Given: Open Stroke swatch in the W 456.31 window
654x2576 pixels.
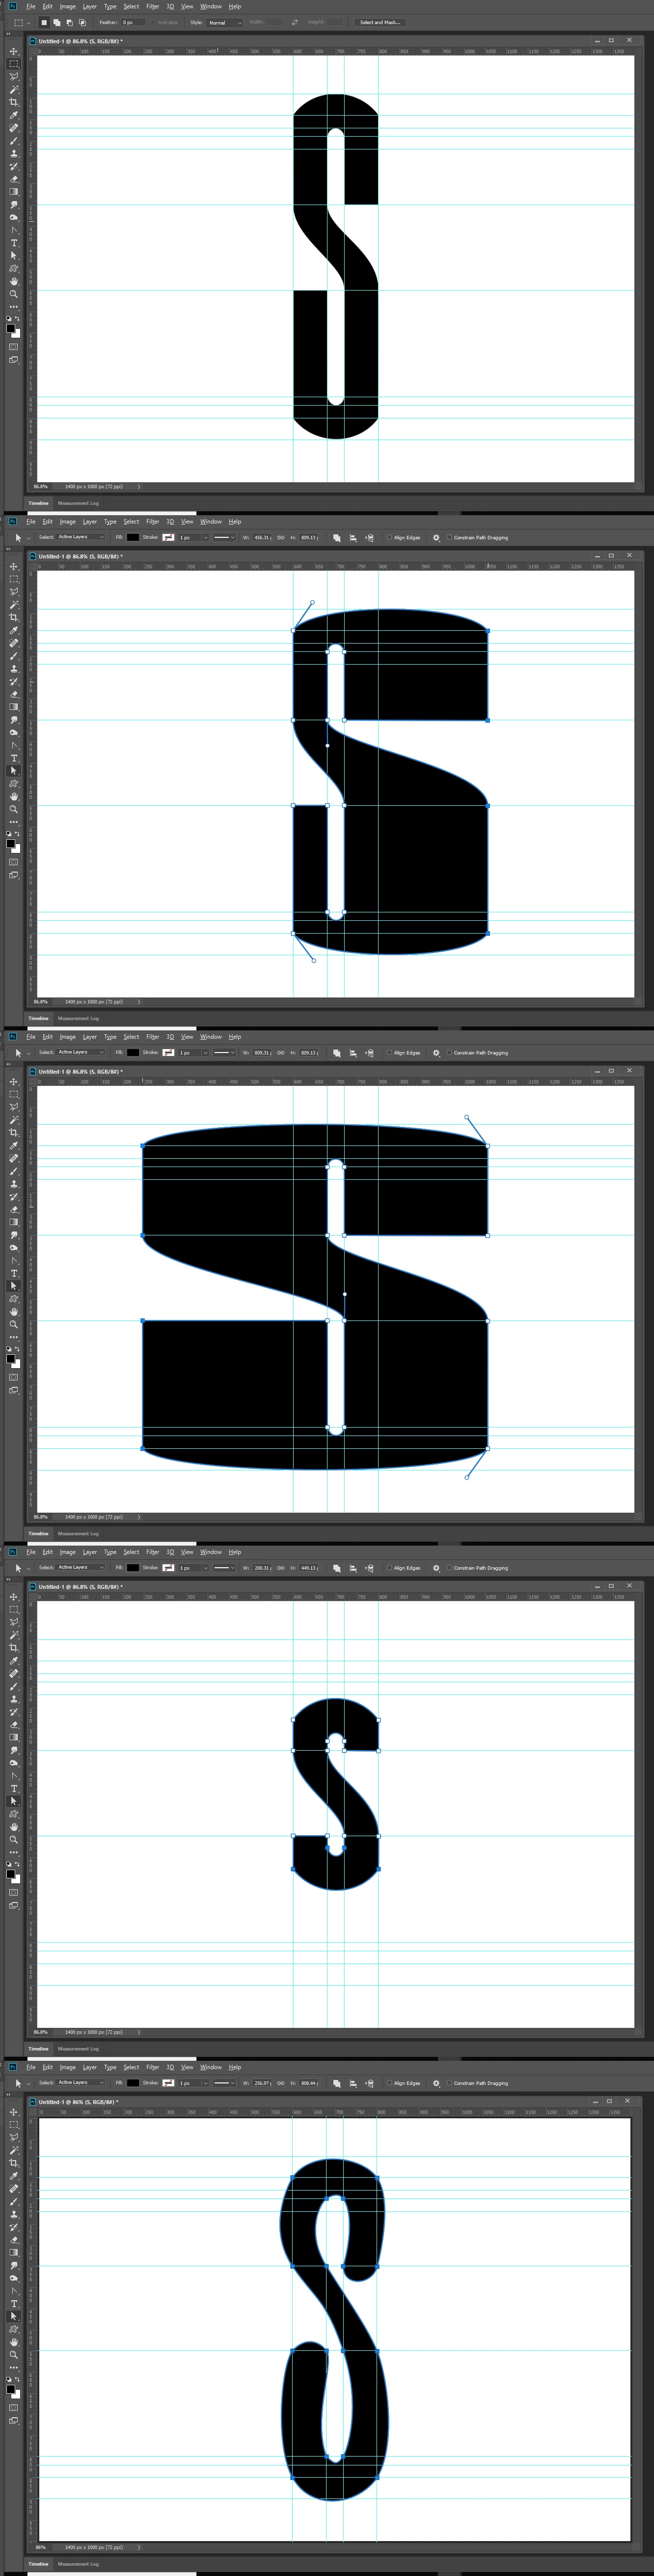Looking at the screenshot, I should click(168, 537).
